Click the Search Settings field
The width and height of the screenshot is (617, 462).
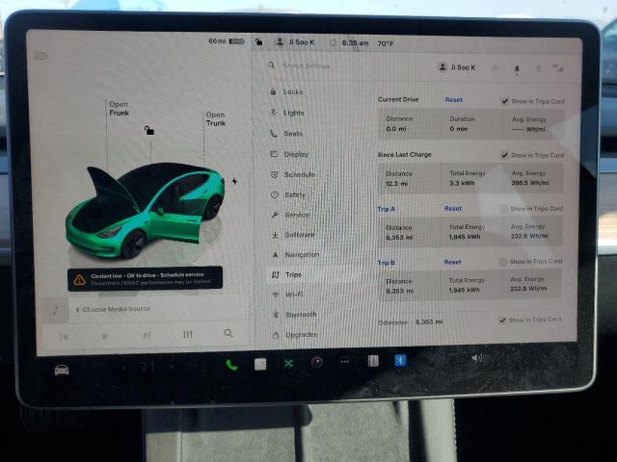click(x=318, y=66)
